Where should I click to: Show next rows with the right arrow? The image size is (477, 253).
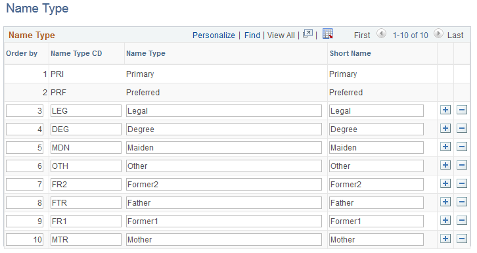[438, 34]
